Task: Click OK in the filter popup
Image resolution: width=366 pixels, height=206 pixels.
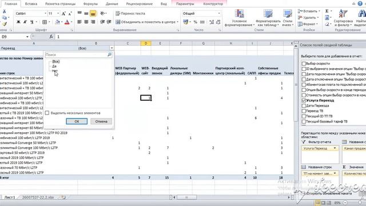Action: point(77,121)
